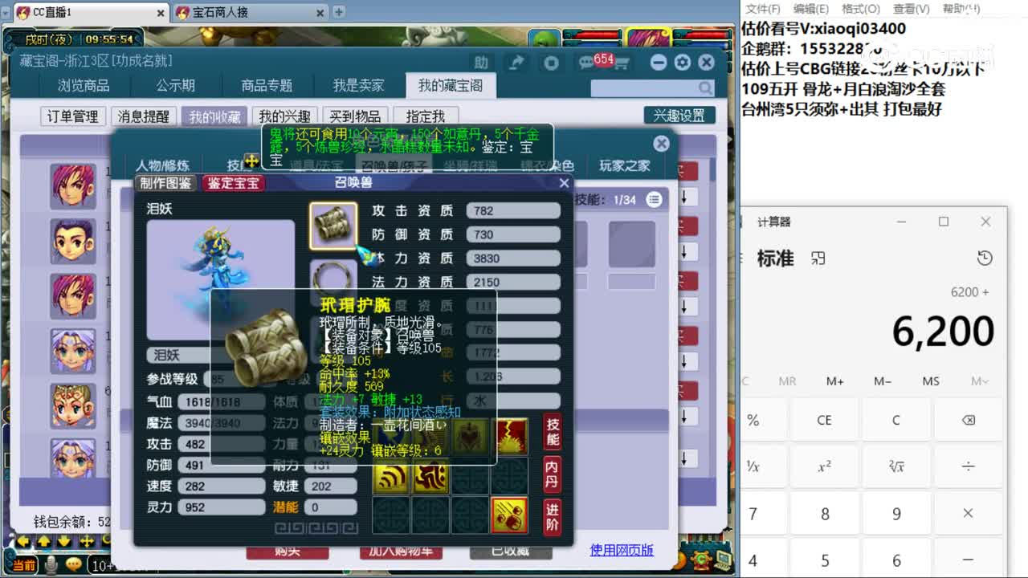The image size is (1028, 578).
Task: Switch to the 鉴定宝宝 tab
Action: pyautogui.click(x=234, y=183)
